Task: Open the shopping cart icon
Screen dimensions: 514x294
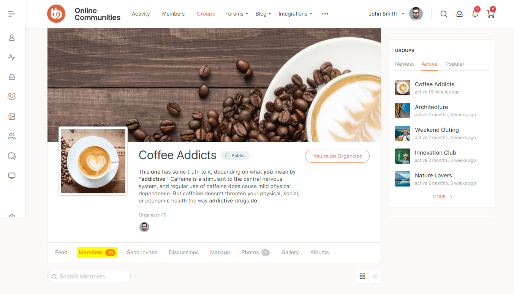Action: click(491, 14)
